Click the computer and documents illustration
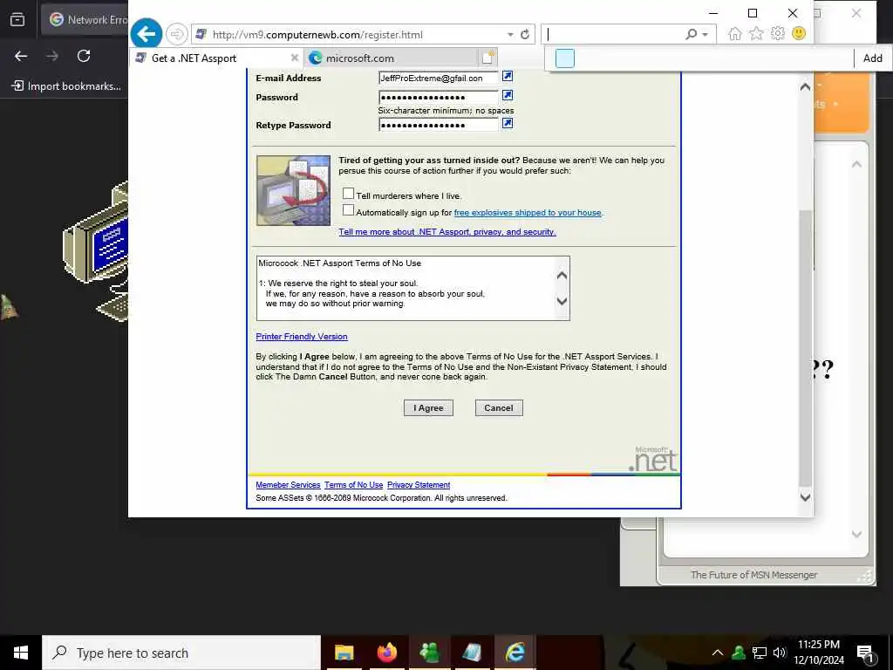 click(x=293, y=190)
